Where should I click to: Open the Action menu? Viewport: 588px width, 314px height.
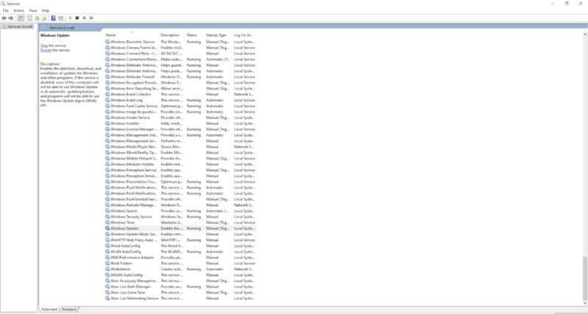click(19, 10)
